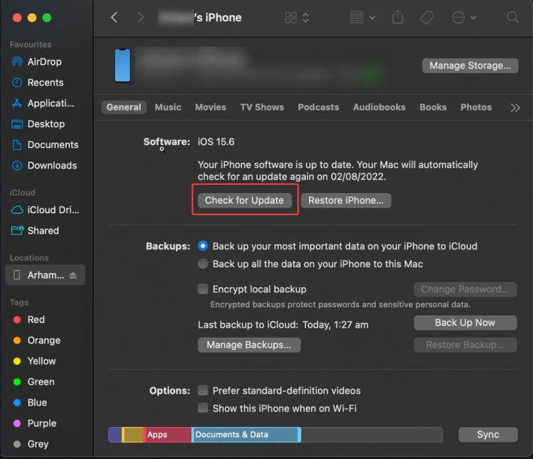Switch to the Books tab
533x459 pixels.
(x=433, y=107)
